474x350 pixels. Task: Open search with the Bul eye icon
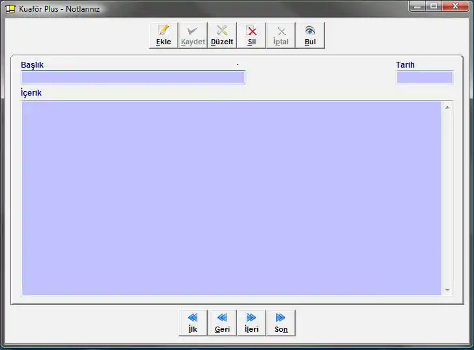click(x=310, y=31)
